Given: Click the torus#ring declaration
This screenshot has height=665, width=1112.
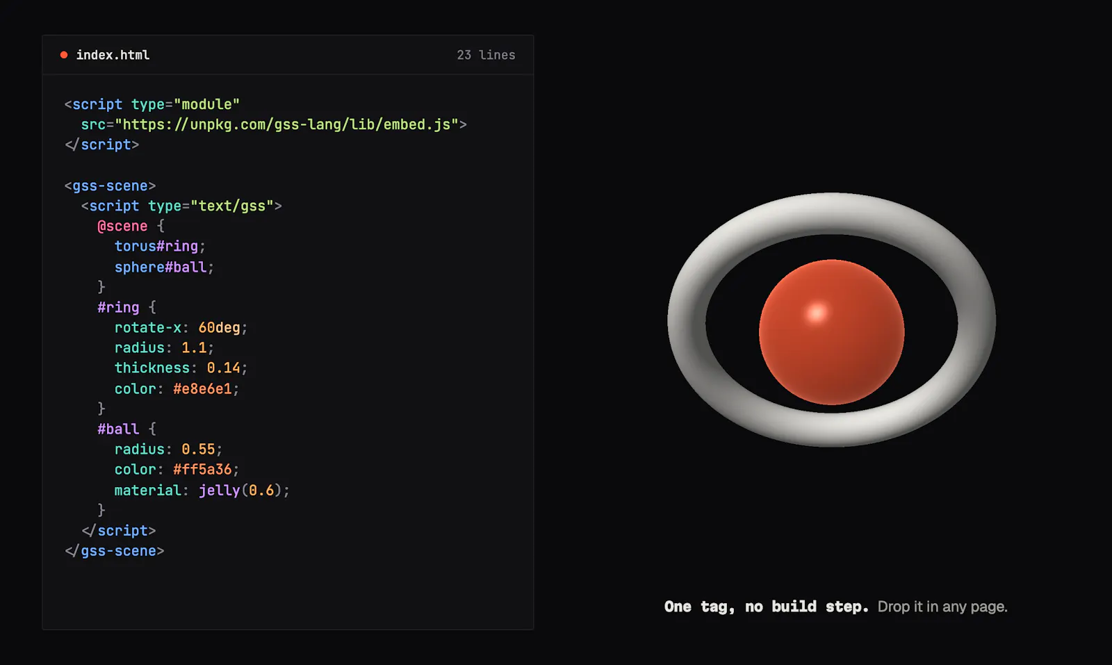Looking at the screenshot, I should (x=160, y=246).
